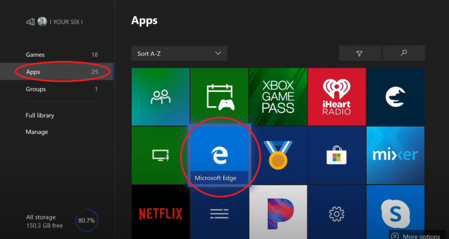
Task: Select the Groups category
Action: coord(57,89)
